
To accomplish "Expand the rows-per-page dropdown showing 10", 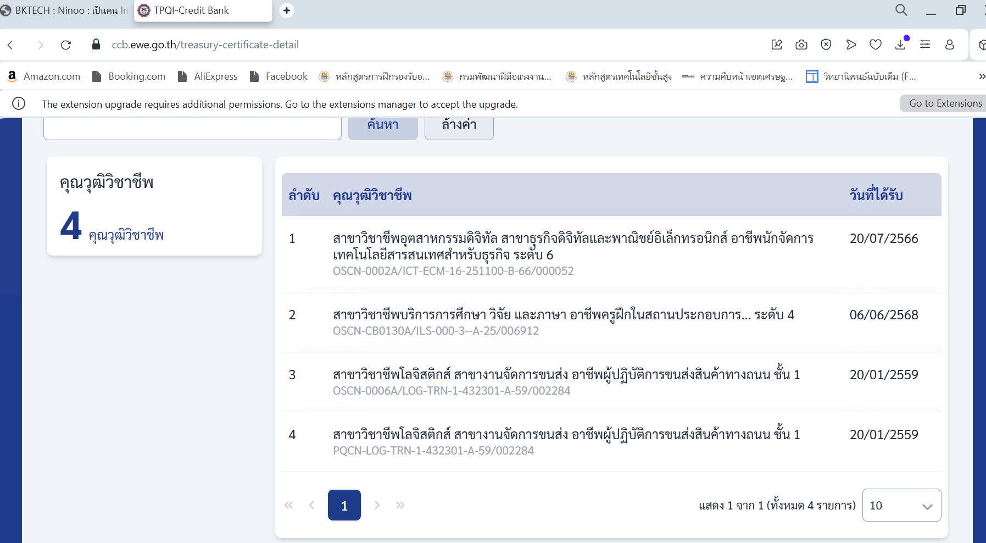I will [901, 505].
